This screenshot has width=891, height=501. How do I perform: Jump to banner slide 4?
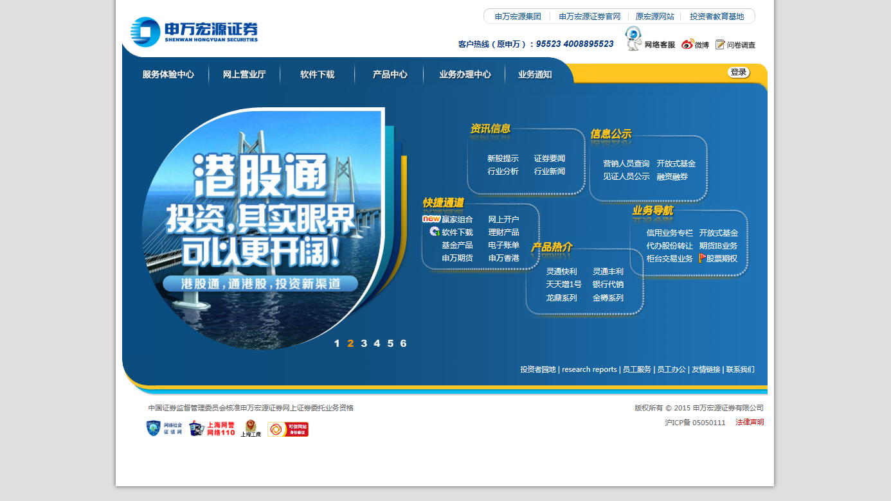[377, 343]
